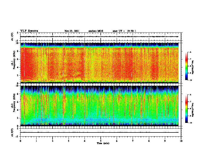Click the log(PSD) label beside ch.1 color scale
204x158 pixels.
coord(193,67)
